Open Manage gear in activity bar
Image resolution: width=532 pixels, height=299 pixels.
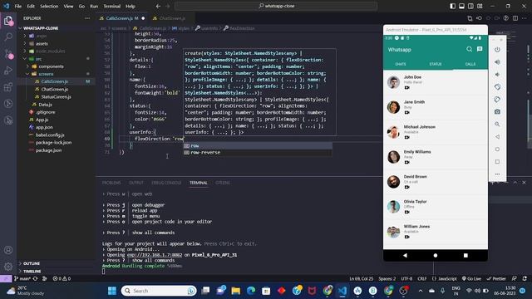coord(8,267)
